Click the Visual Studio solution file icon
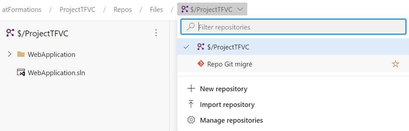The height and width of the screenshot is (131, 409). point(21,73)
